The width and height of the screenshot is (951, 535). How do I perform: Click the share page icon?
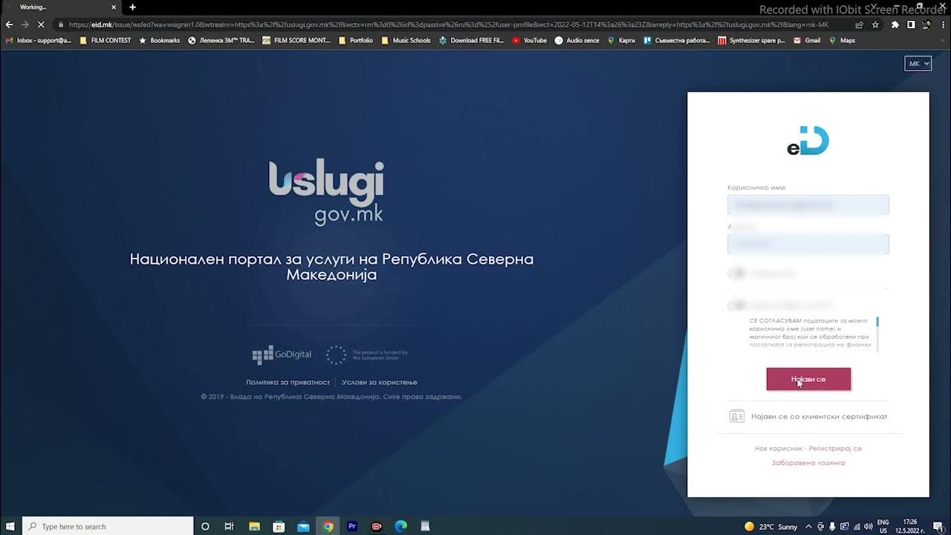coord(859,24)
